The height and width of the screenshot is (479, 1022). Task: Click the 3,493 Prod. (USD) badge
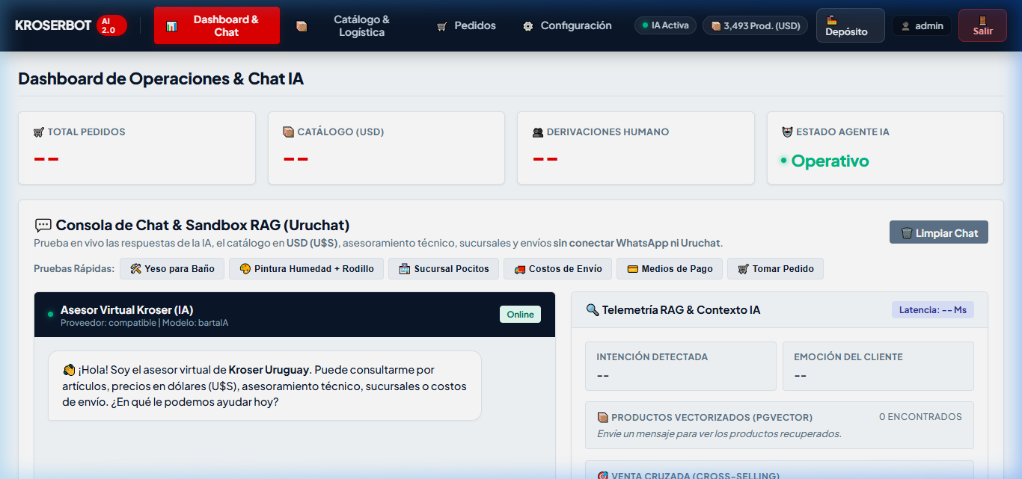(755, 25)
